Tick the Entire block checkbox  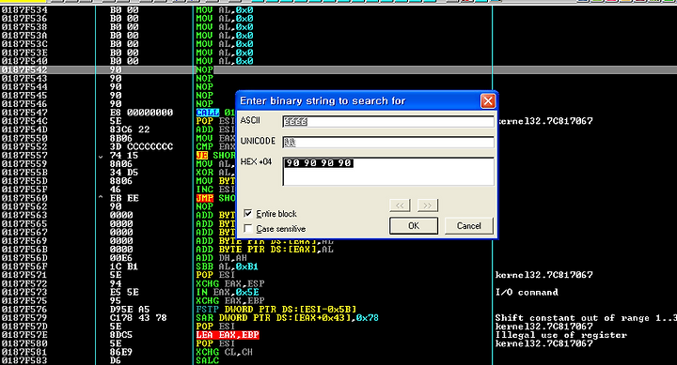(x=248, y=213)
